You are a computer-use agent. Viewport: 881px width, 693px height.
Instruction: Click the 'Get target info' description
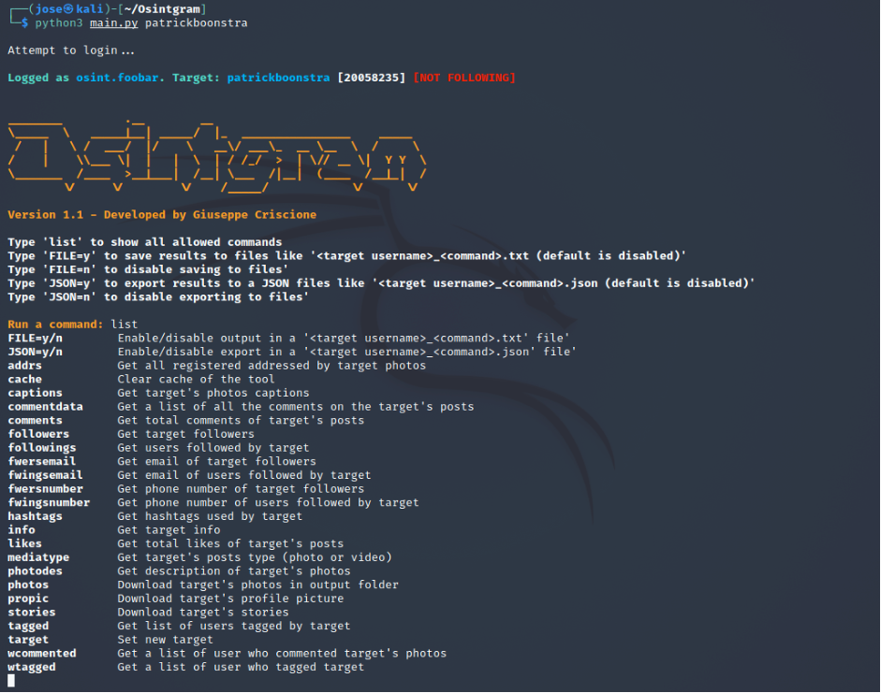[x=169, y=529]
